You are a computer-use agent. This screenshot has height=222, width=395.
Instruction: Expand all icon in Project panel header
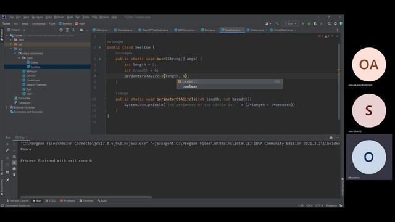click(x=67, y=30)
